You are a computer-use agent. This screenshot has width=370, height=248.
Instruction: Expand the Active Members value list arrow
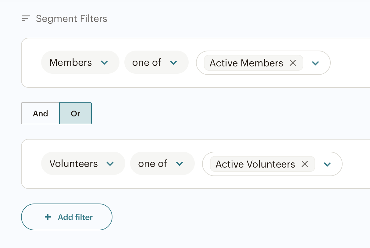[315, 63]
